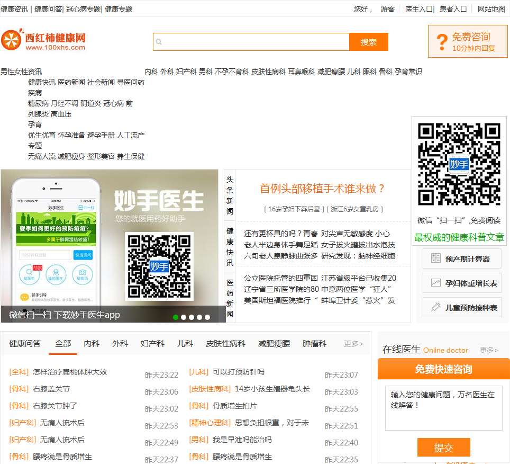
Task: Open 健康专题 in the top bar
Action: click(x=119, y=9)
